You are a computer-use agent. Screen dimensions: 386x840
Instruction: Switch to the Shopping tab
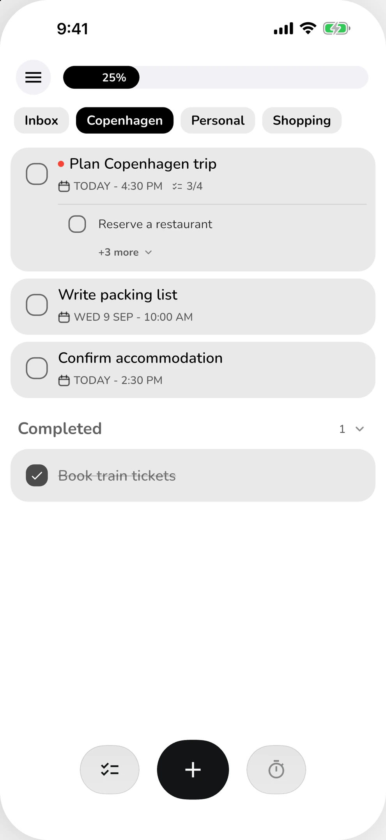point(302,120)
